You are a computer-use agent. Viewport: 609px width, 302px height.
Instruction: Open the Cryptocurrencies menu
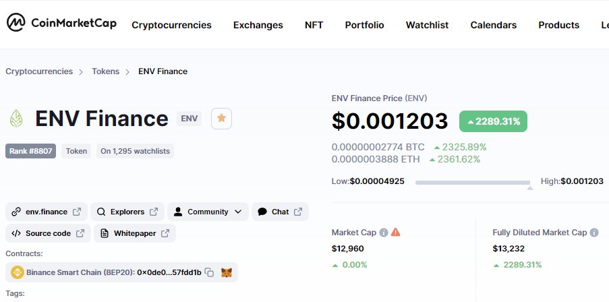click(x=172, y=25)
